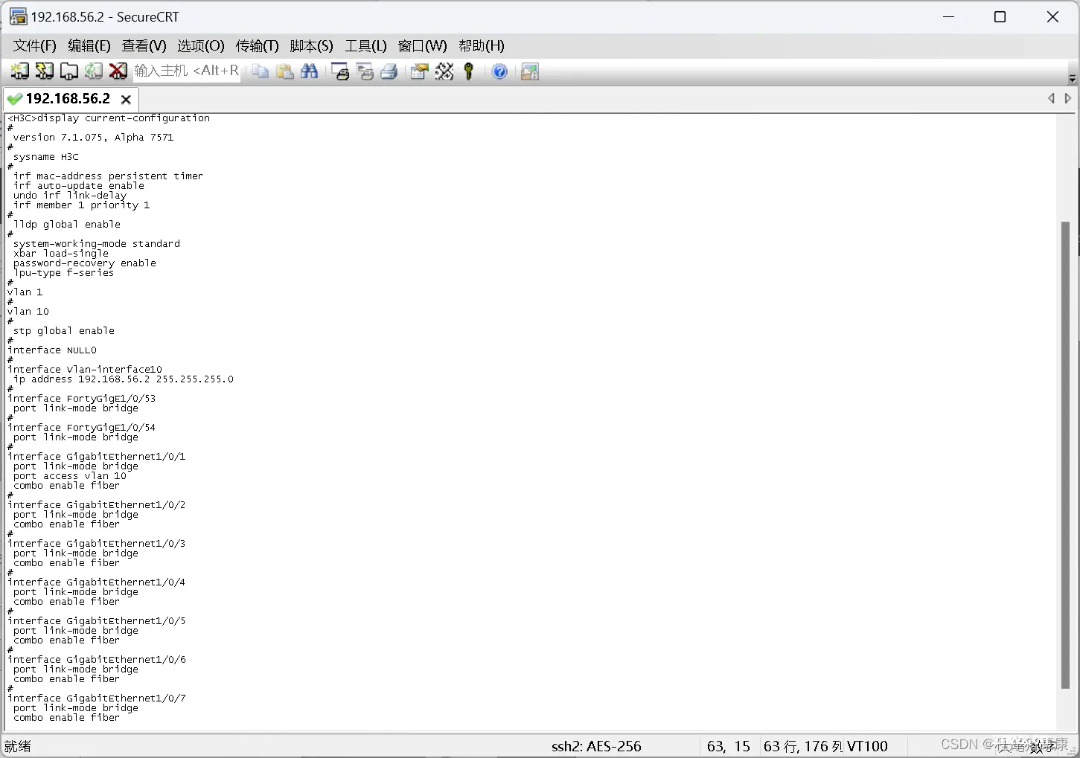Click status bar '就绪' ready text
This screenshot has height=758, width=1080.
pos(18,746)
